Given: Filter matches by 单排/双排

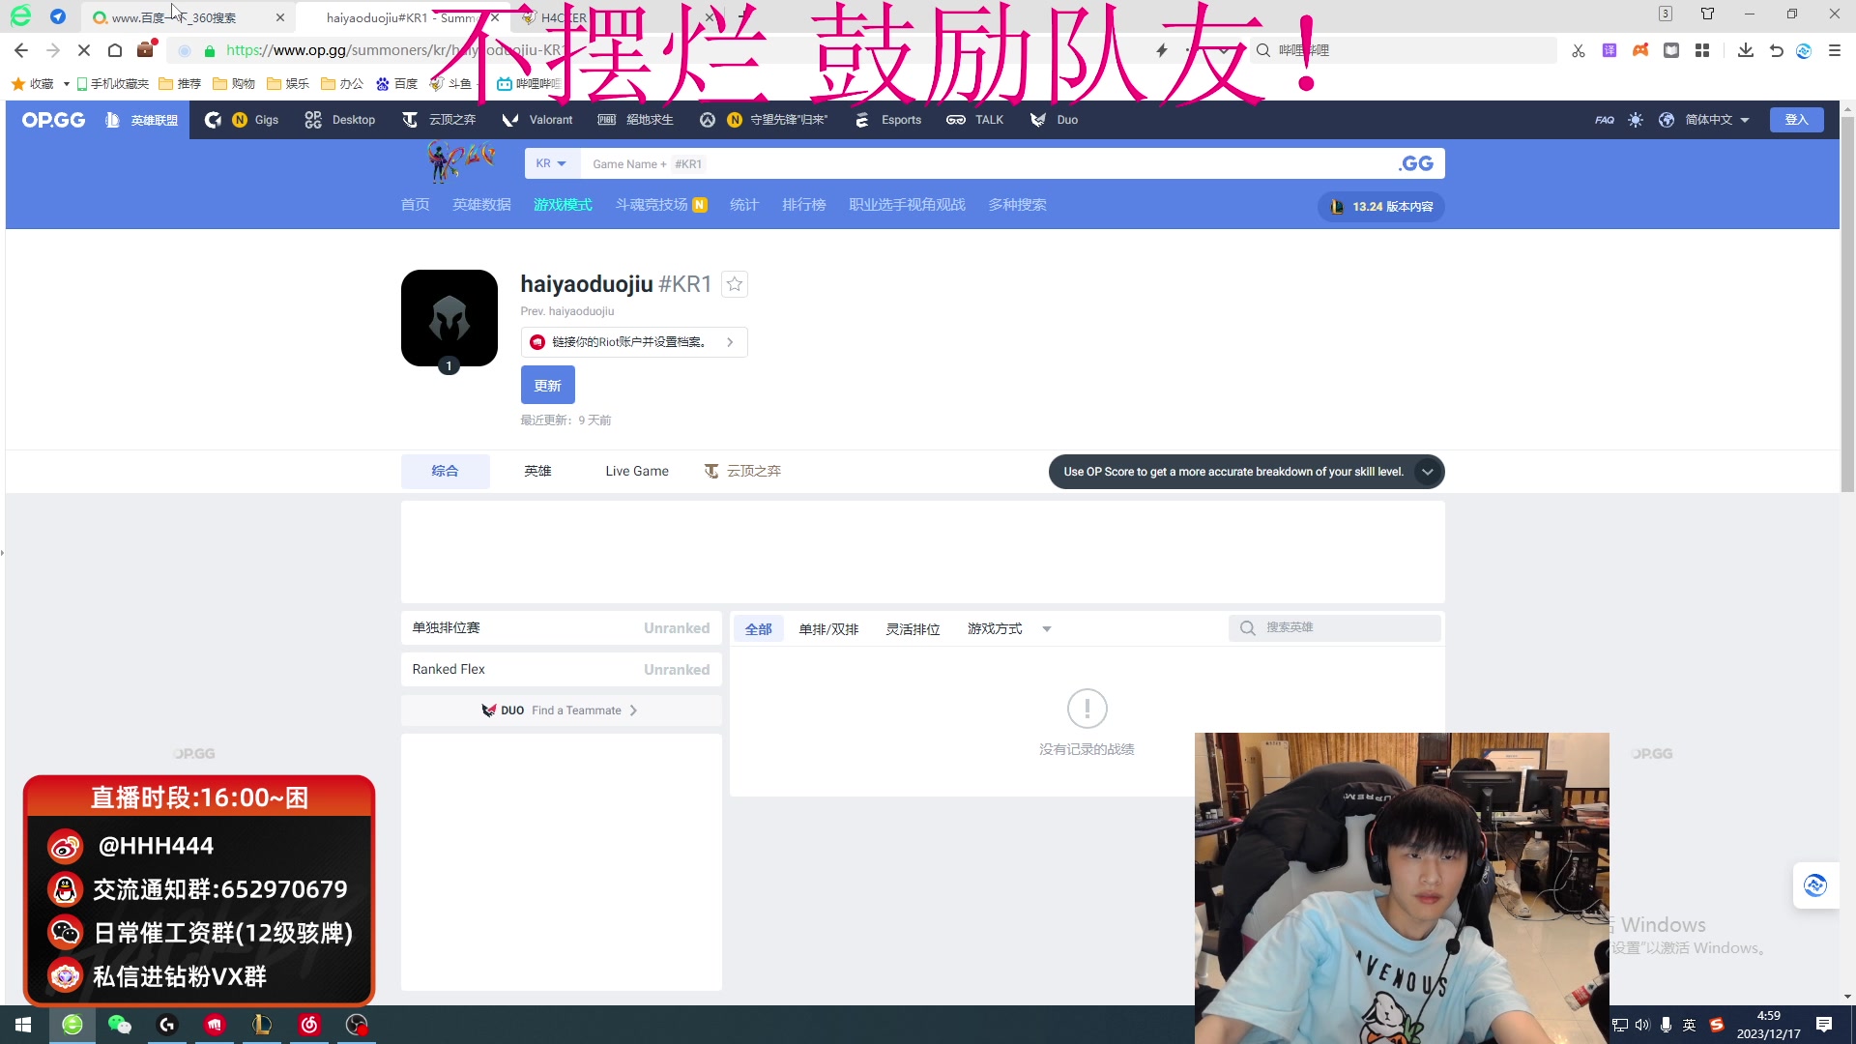Looking at the screenshot, I should point(828,629).
